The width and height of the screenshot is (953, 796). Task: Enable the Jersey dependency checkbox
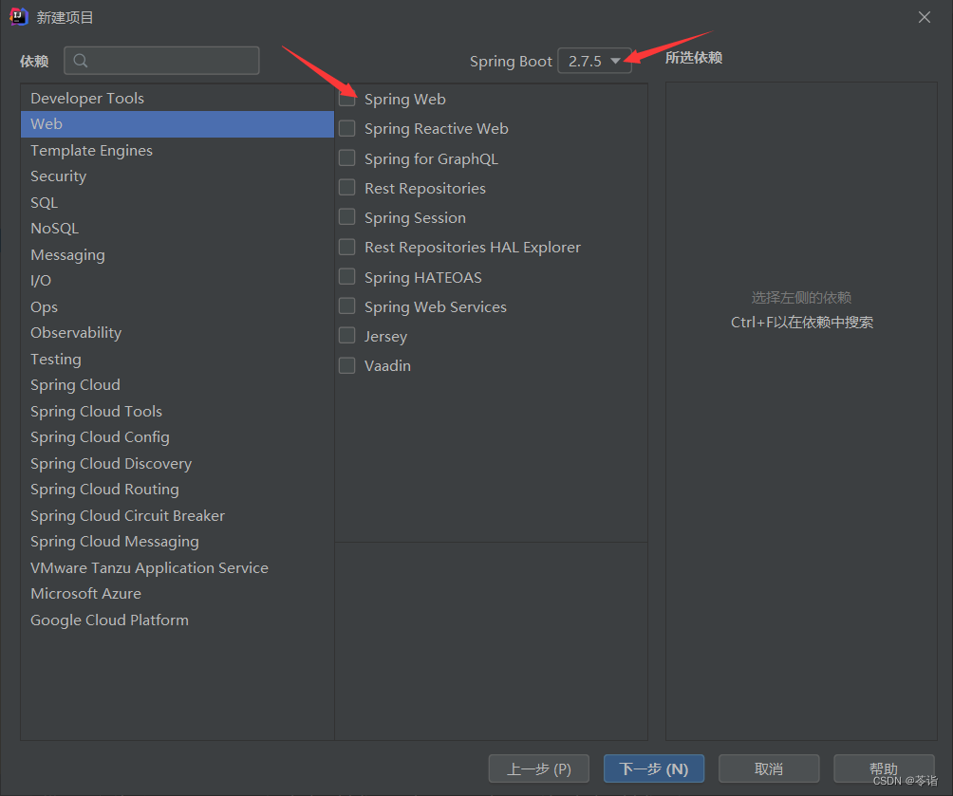click(x=347, y=336)
